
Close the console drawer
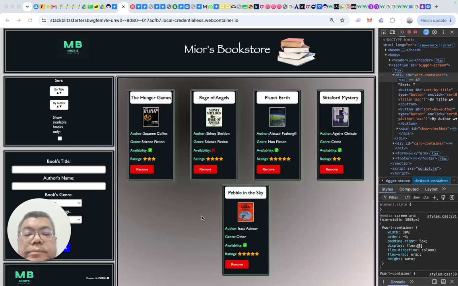[x=452, y=282]
